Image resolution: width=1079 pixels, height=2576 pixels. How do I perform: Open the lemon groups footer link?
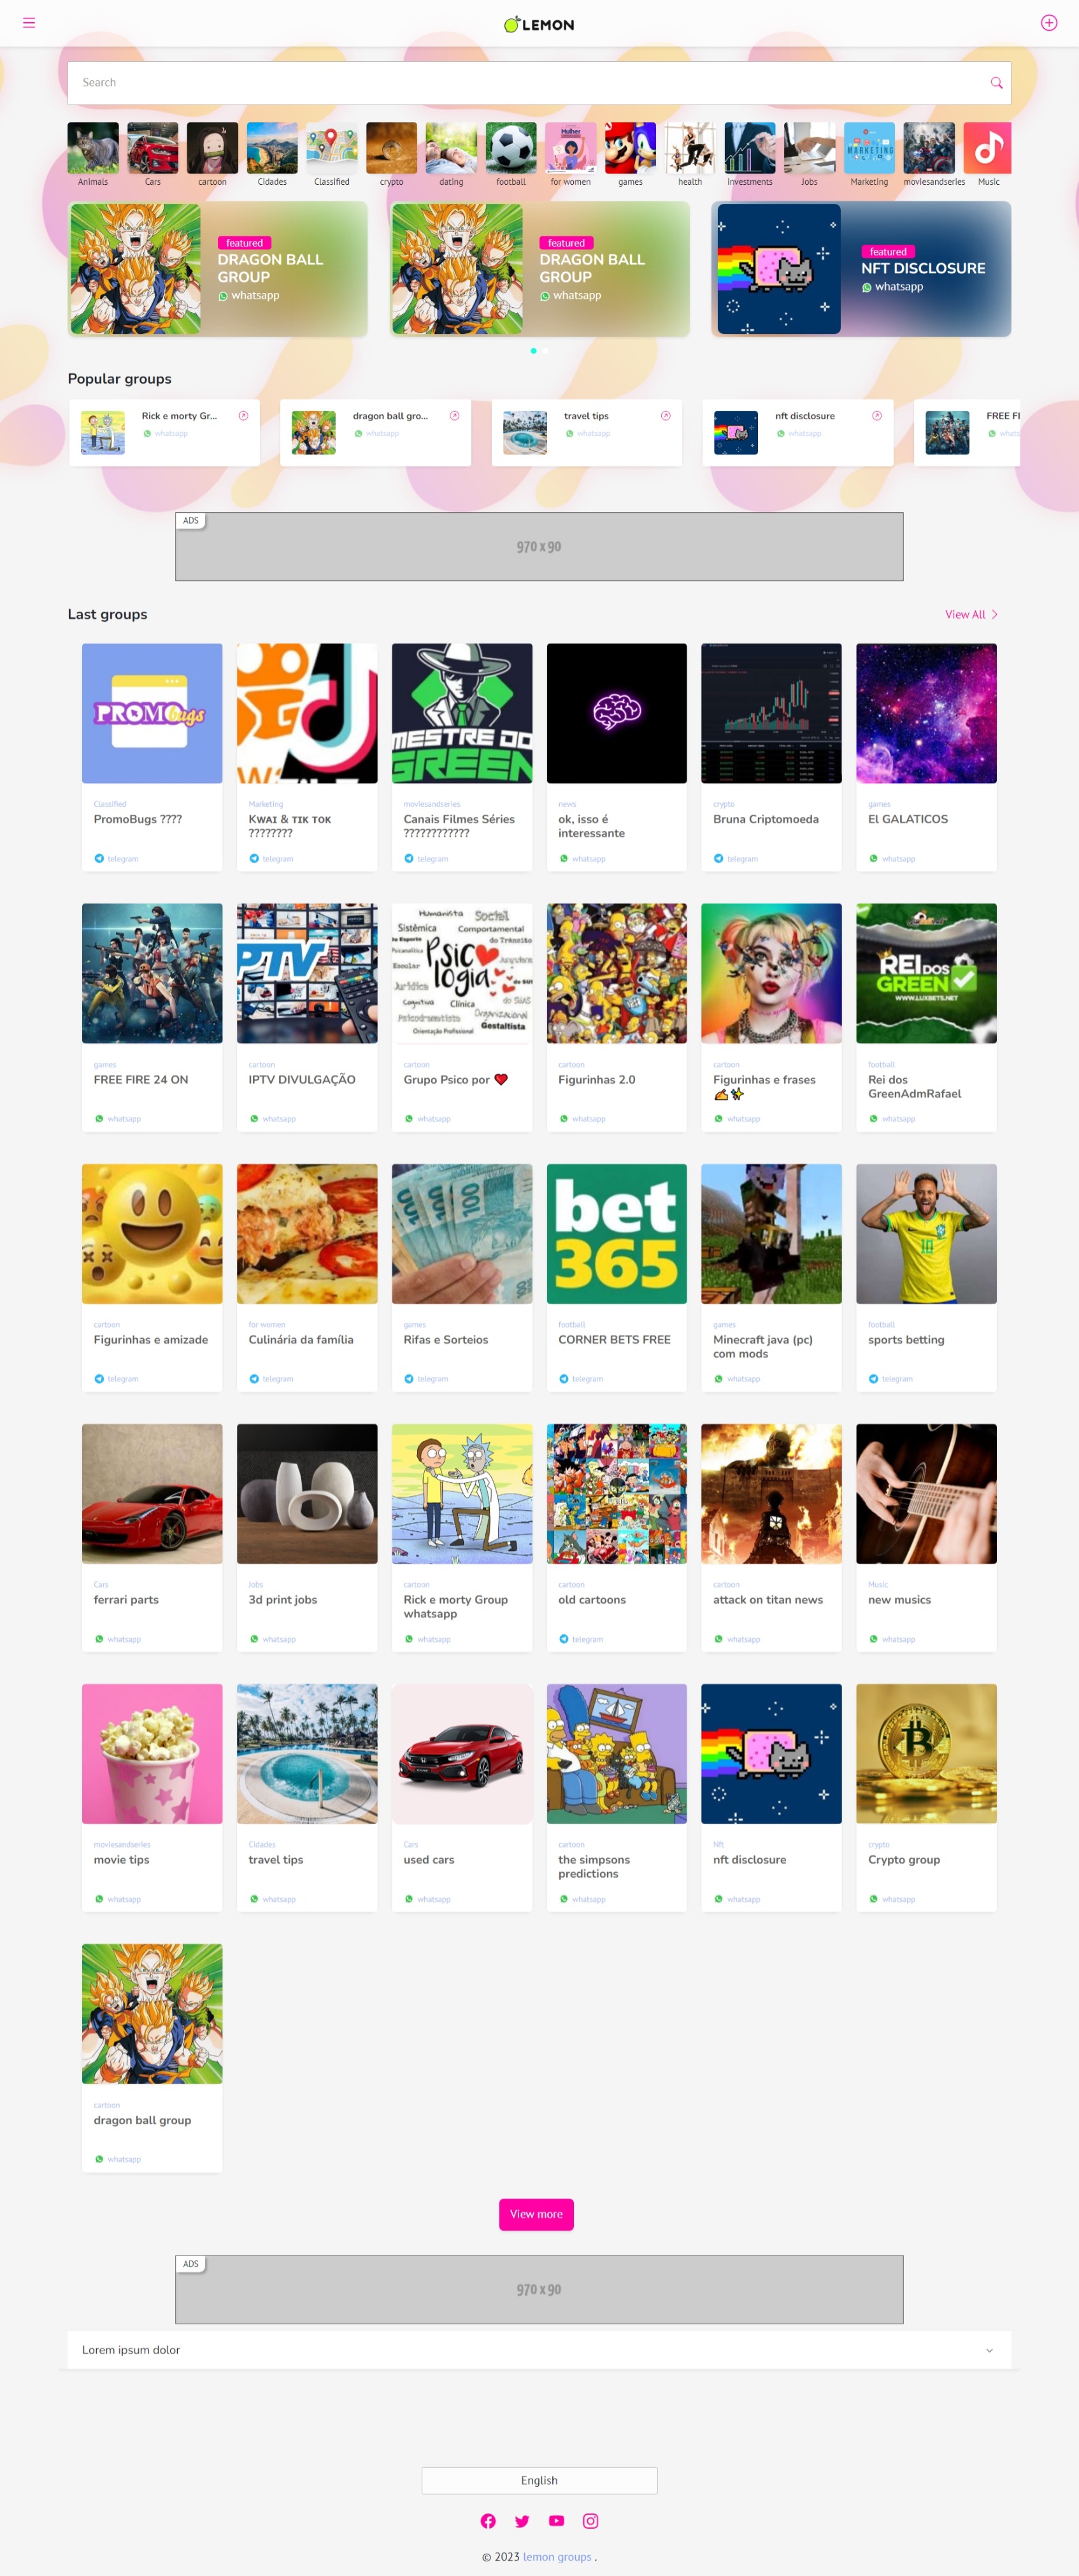[x=557, y=2557]
